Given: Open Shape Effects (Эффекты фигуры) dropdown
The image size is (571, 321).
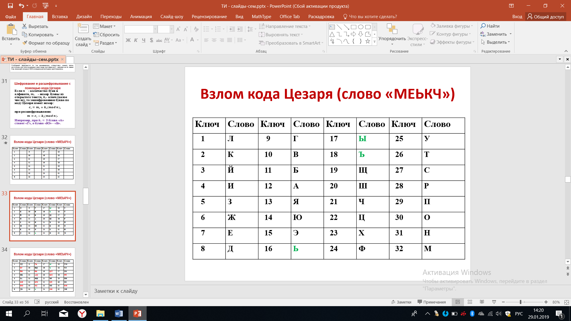Looking at the screenshot, I should coord(452,42).
